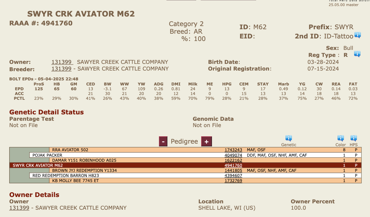The image size is (370, 217).
Task: Open registration link 1441805 for Brown JYJ Redemption
Action: [x=233, y=171]
